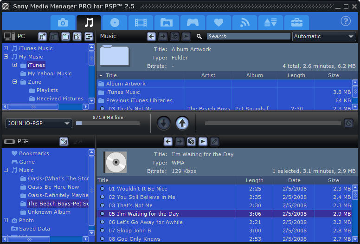Go forward in the PSP content pane
360x244 pixels.
(x=180, y=141)
